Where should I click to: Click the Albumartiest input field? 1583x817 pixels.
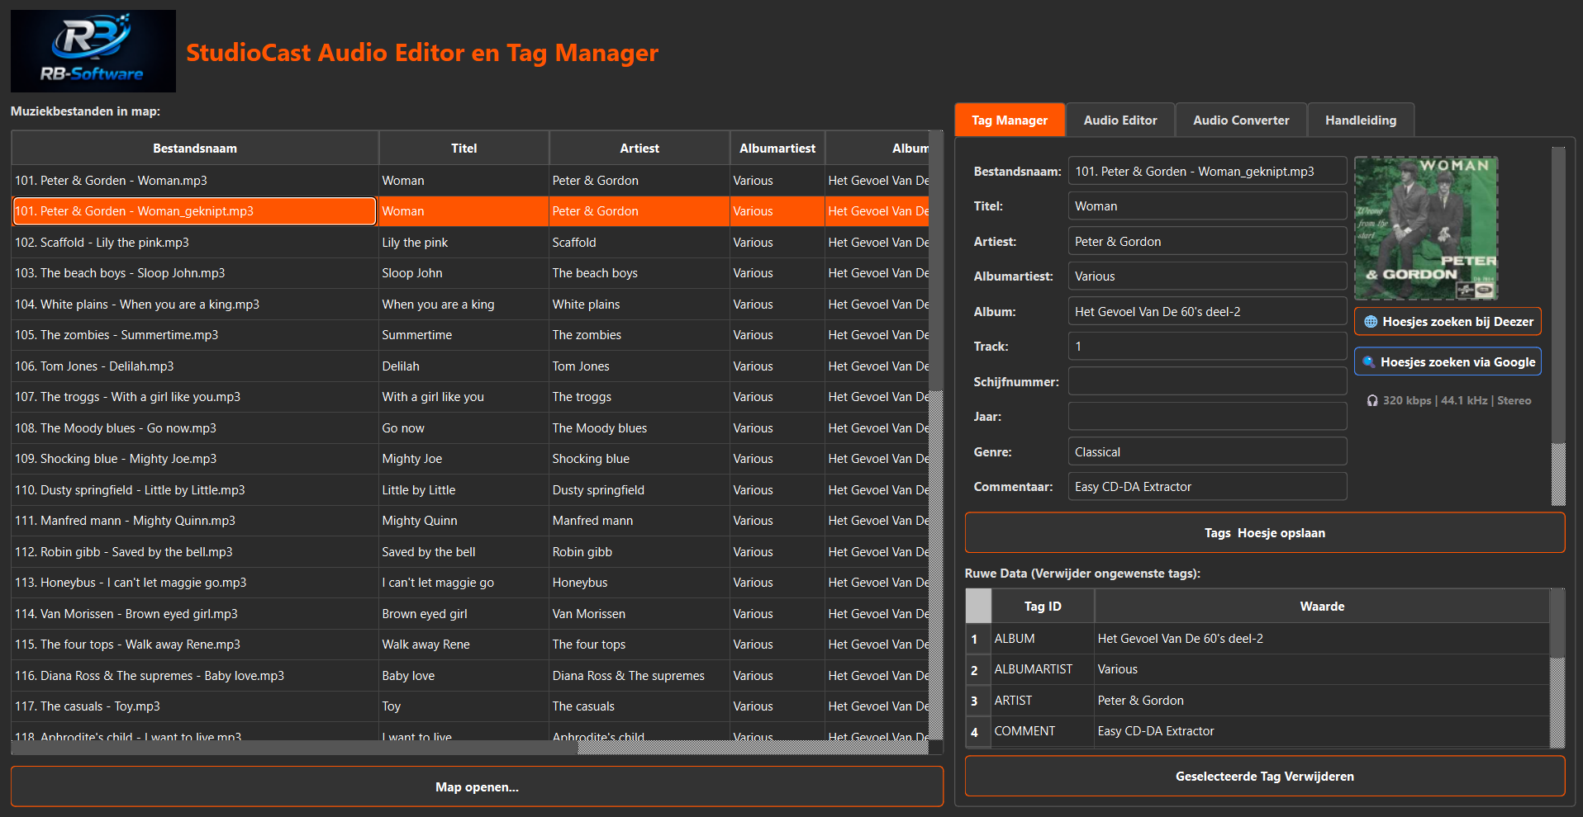click(x=1207, y=276)
